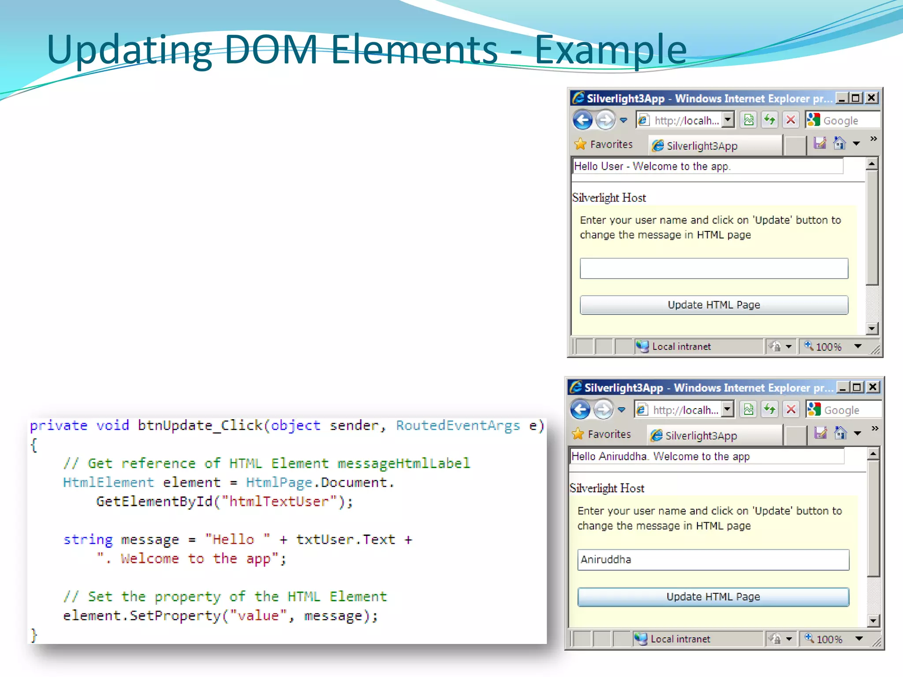Click empty user name field in top window
The height and width of the screenshot is (677, 903).
coord(713,268)
